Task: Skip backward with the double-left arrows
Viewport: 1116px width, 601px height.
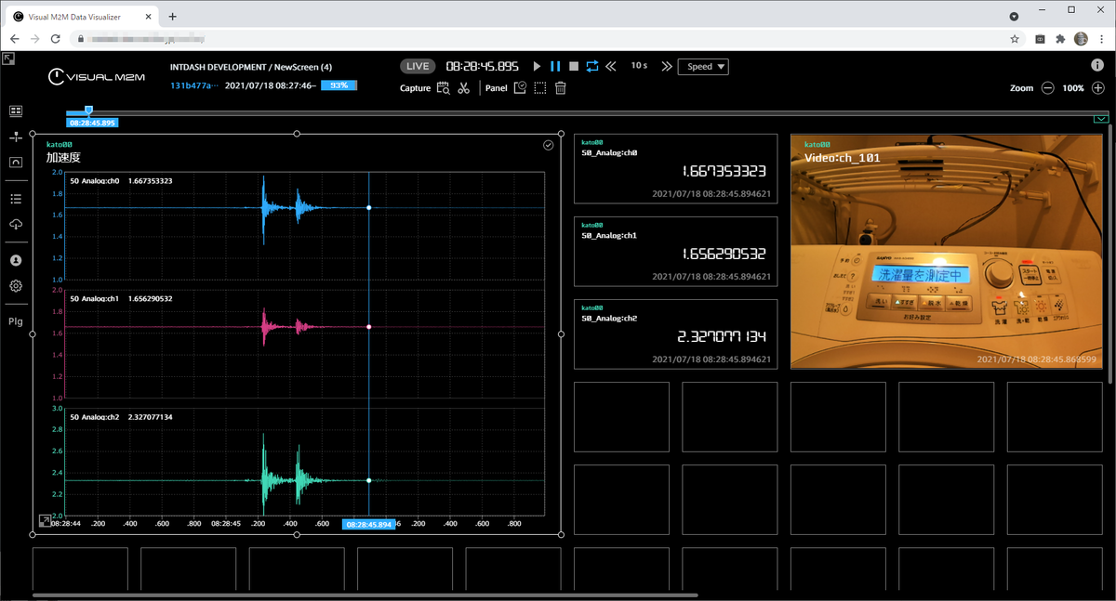Action: click(x=611, y=66)
